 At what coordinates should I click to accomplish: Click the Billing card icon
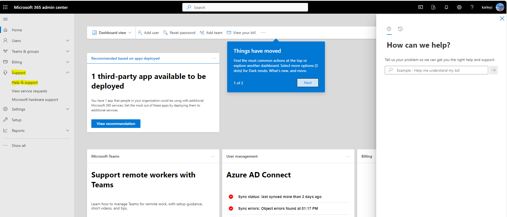click(5, 62)
